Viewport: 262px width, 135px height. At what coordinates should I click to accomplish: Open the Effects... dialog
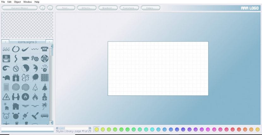click(x=86, y=8)
